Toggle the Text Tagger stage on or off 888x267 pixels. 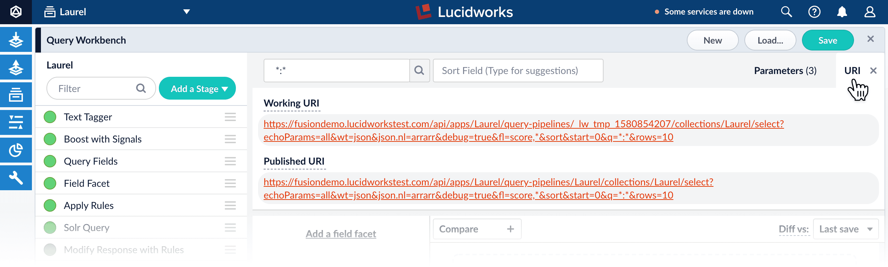pyautogui.click(x=50, y=117)
